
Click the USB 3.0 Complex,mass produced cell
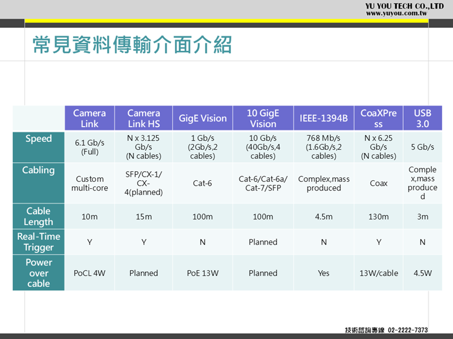(422, 183)
